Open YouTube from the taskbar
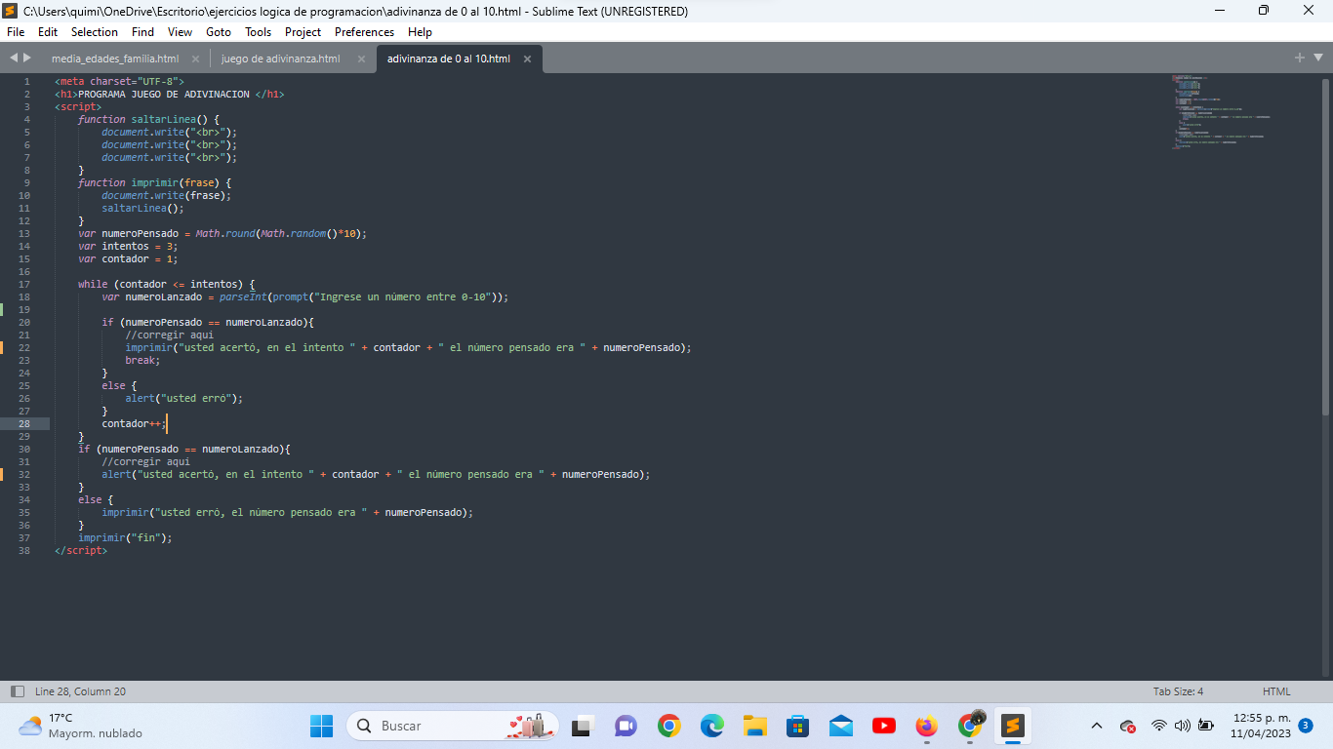1333x749 pixels. point(883,726)
